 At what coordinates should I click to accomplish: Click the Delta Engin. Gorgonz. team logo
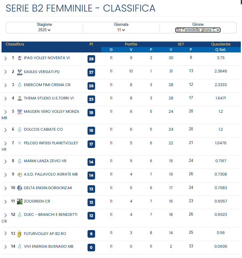[x=20, y=188]
